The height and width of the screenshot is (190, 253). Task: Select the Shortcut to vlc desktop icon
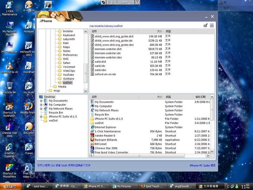coord(9,67)
